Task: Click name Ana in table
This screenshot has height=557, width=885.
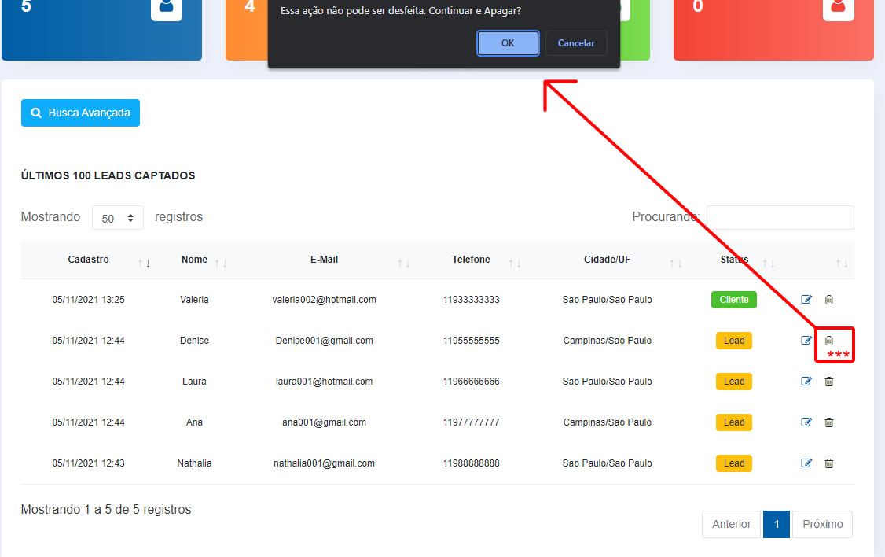Action: point(194,422)
